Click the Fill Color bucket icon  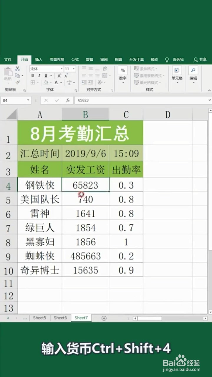point(47,82)
